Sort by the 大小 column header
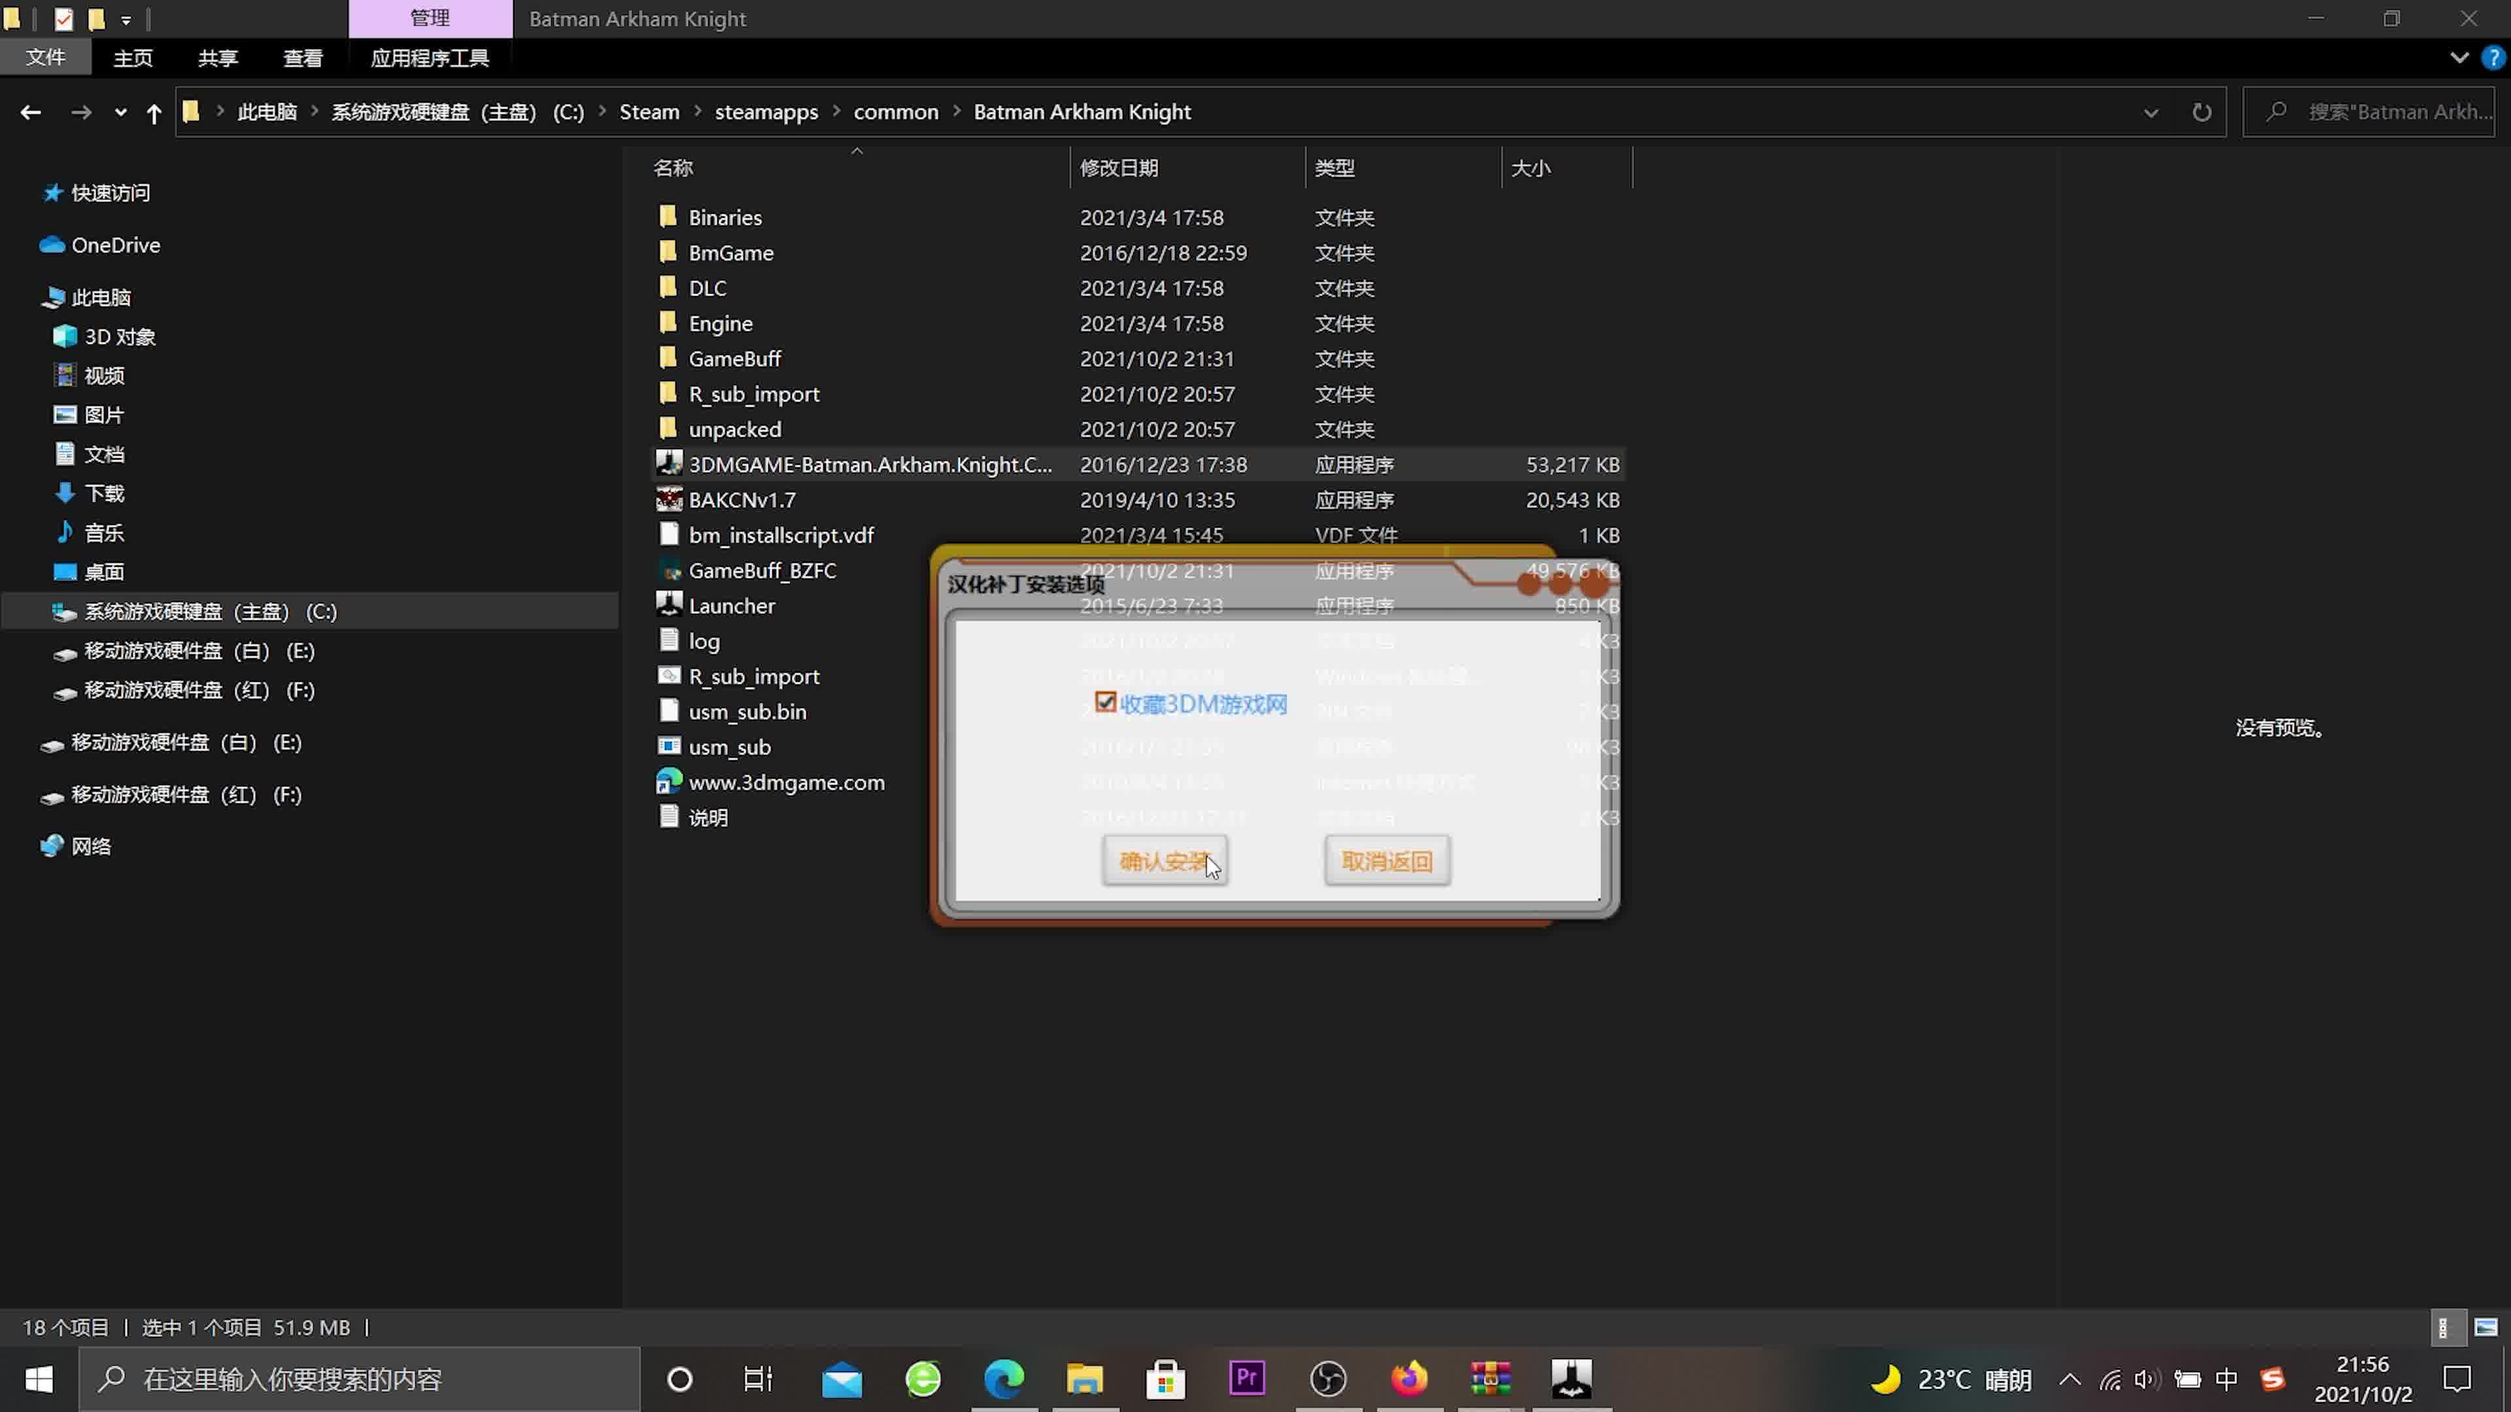2511x1412 pixels. pos(1530,167)
